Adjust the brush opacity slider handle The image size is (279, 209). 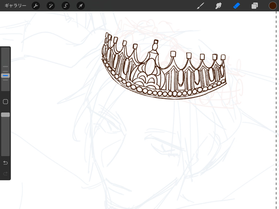[x=5, y=115]
